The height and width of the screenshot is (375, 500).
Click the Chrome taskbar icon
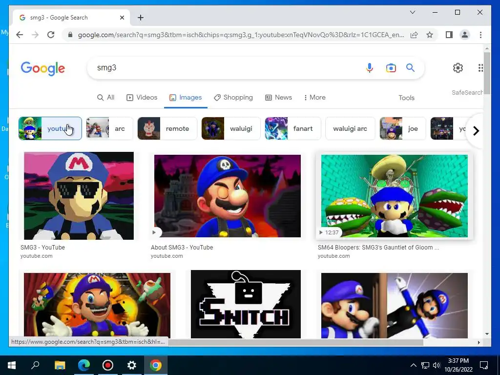coord(156,365)
